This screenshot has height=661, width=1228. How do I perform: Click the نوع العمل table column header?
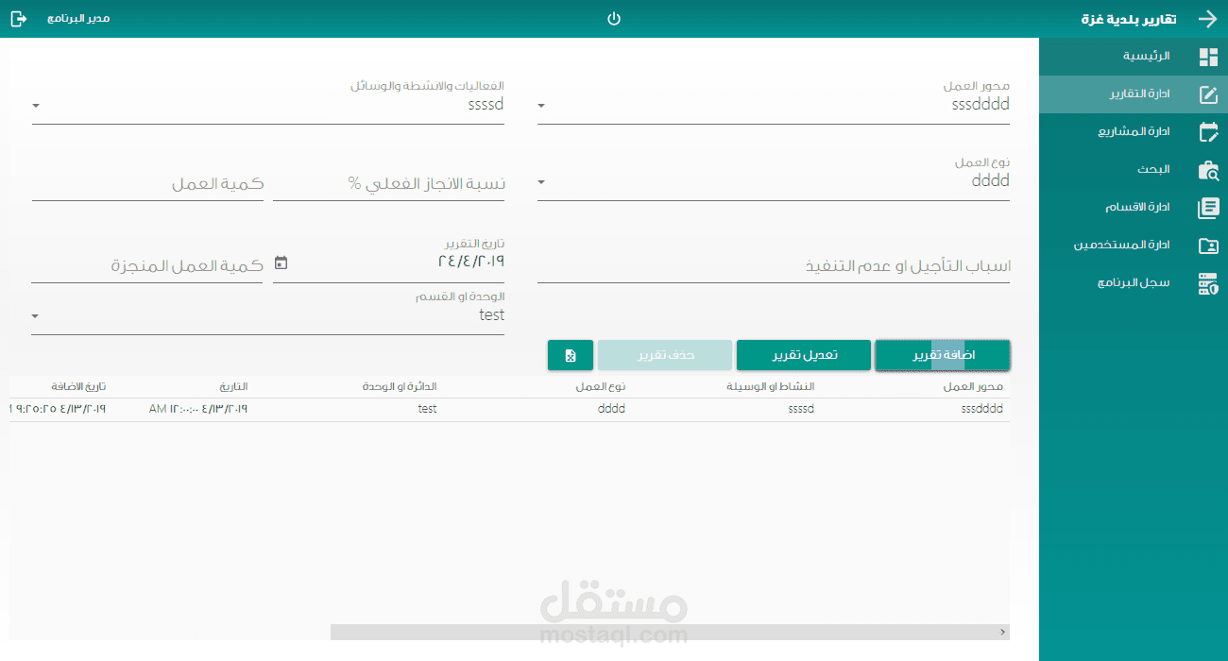point(601,387)
